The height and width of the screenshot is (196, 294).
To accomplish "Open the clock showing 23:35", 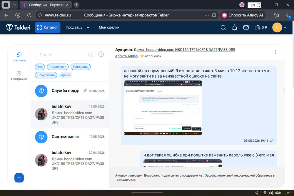I will tap(288, 193).
